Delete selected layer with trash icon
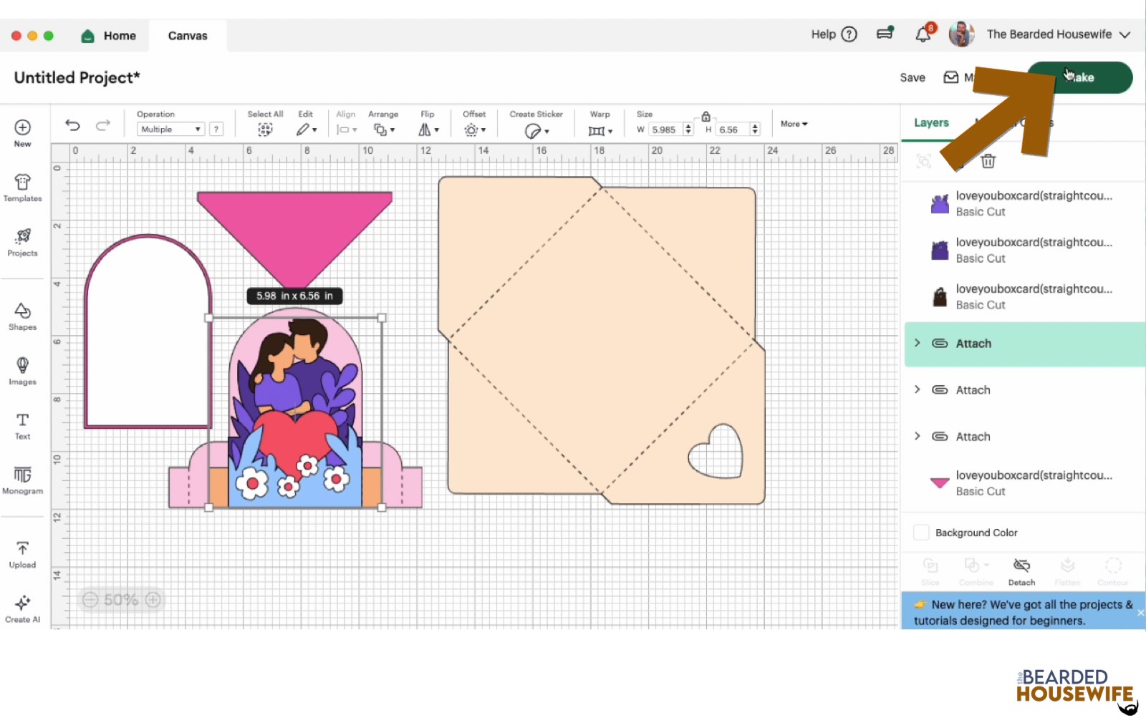This screenshot has height=728, width=1146. (988, 161)
